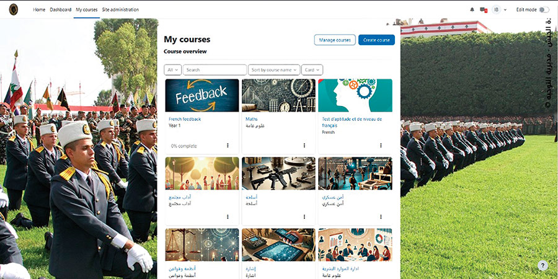This screenshot has width=558, height=279.
Task: Open the messages icon with red badge
Action: tap(484, 10)
